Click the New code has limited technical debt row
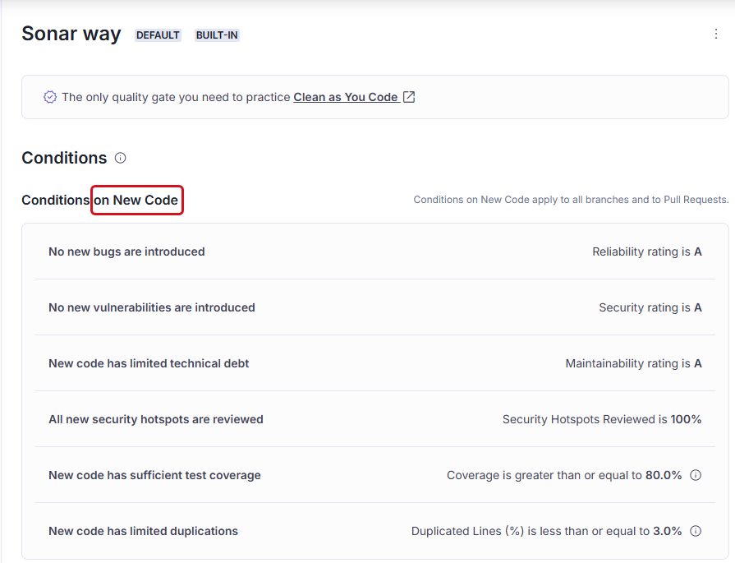 click(x=375, y=363)
